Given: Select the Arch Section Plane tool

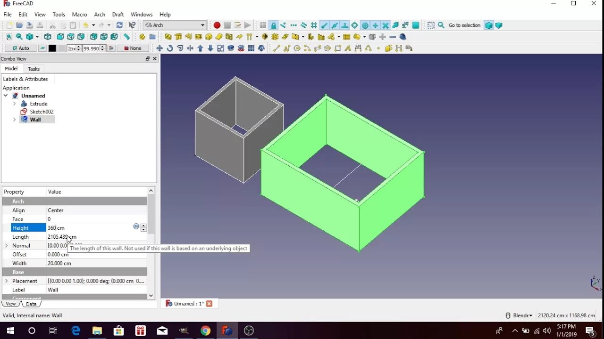Looking at the screenshot, I should tap(265, 37).
